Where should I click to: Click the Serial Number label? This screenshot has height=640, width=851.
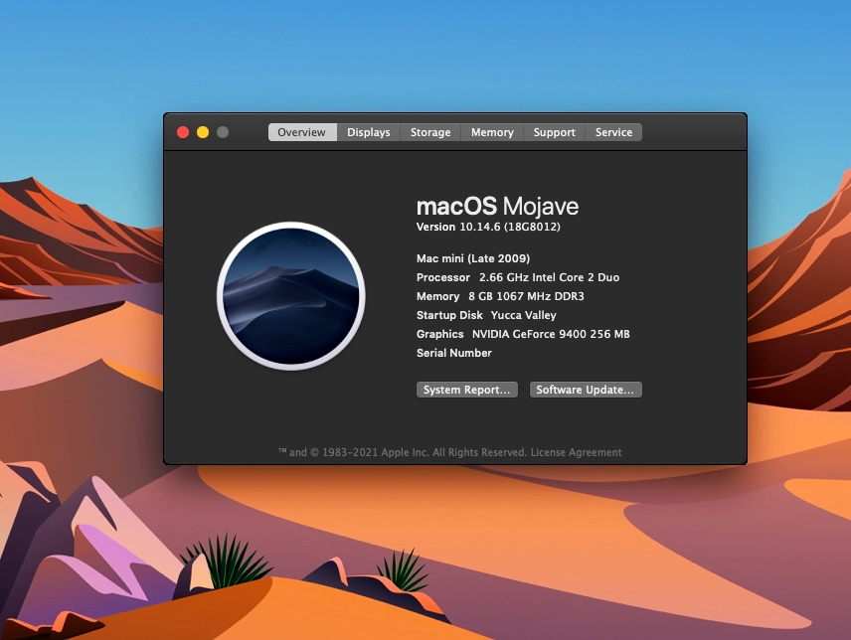(x=454, y=353)
